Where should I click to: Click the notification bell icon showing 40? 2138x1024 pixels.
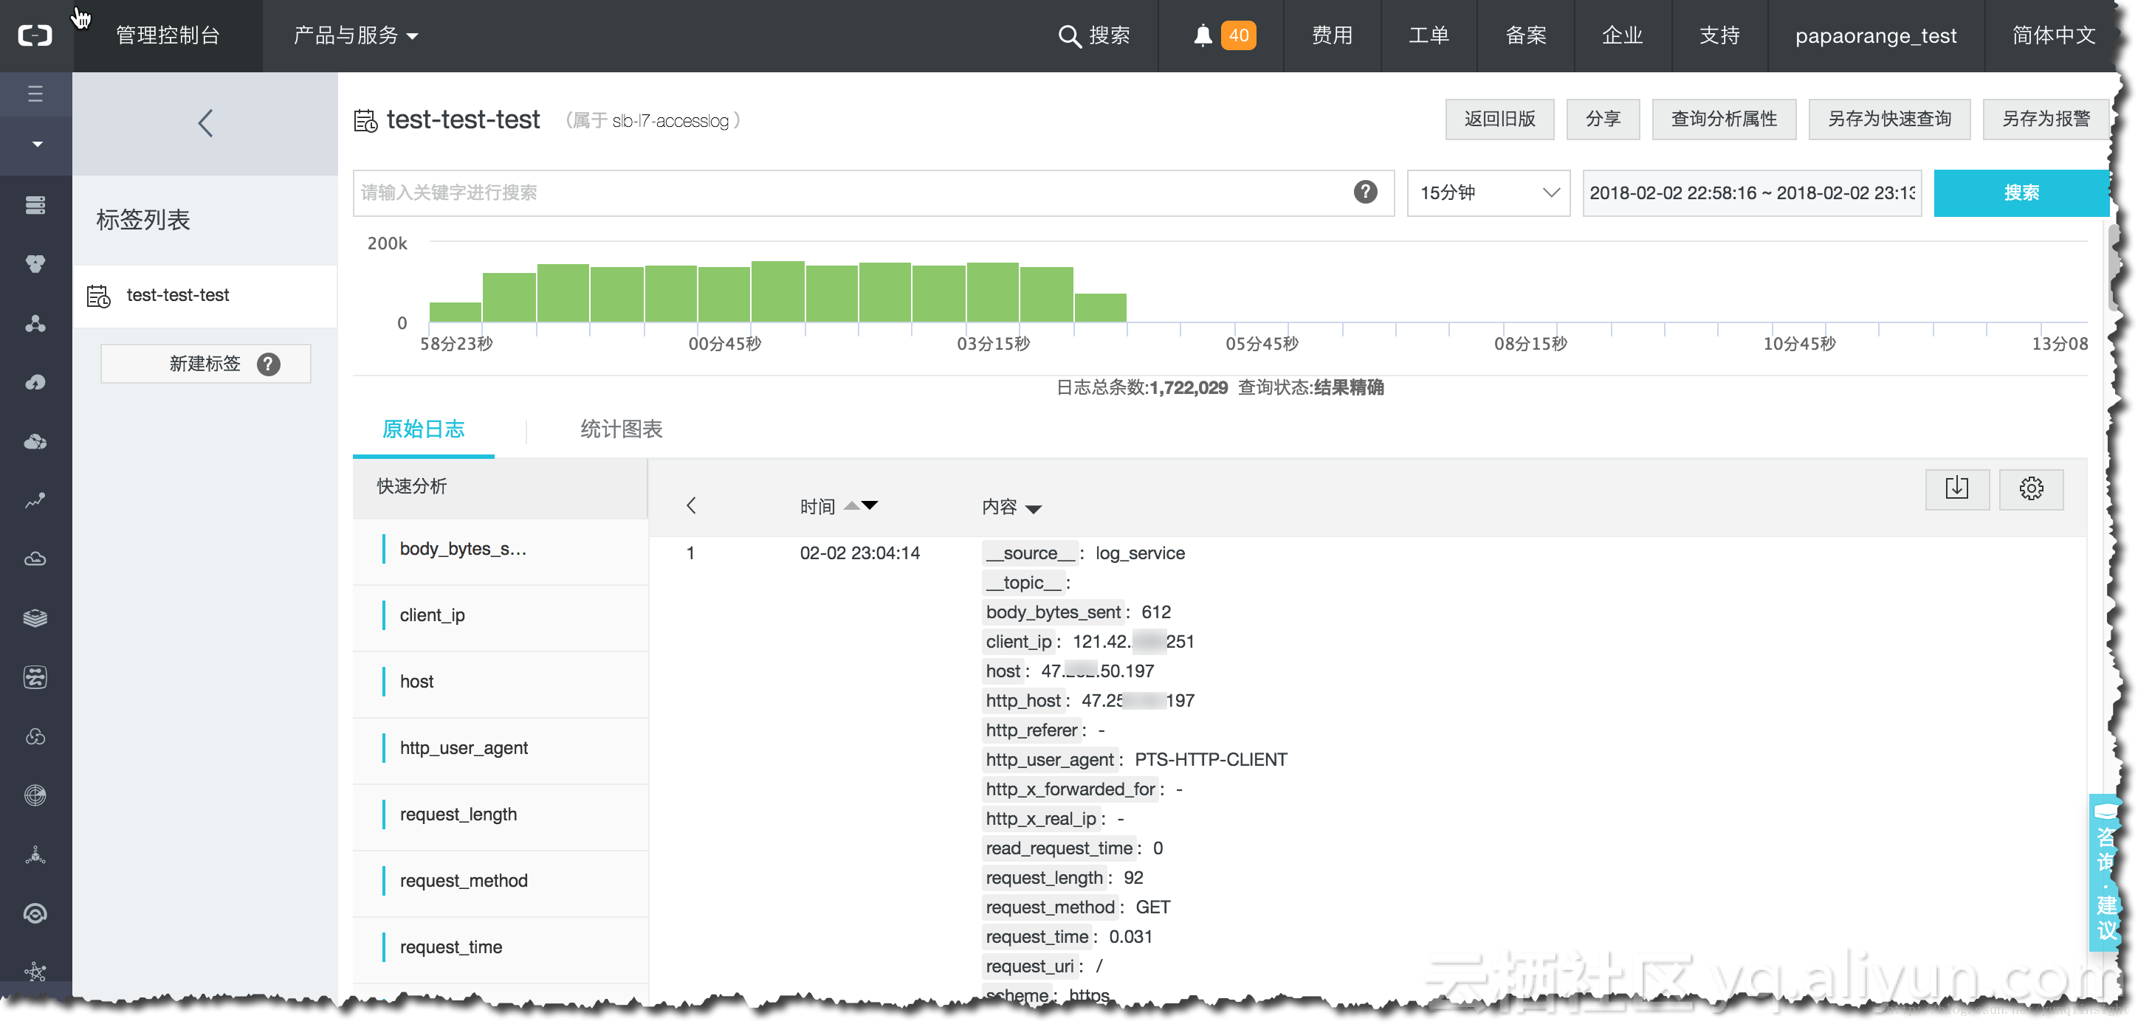pos(1204,34)
